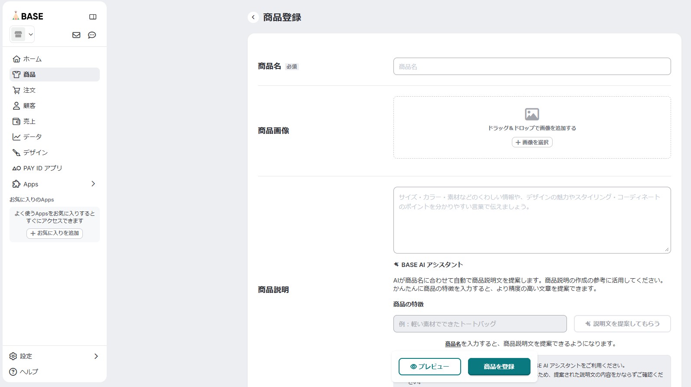Go to ホーム in sidebar
The height and width of the screenshot is (387, 691).
pos(55,59)
